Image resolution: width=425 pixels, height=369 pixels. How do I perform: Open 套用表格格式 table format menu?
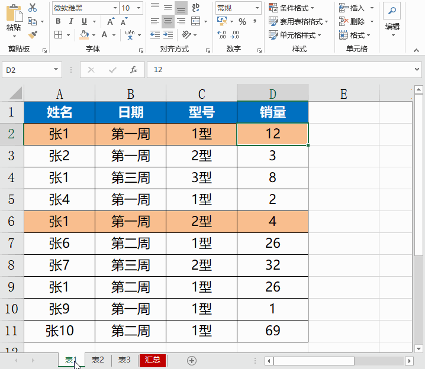click(298, 21)
